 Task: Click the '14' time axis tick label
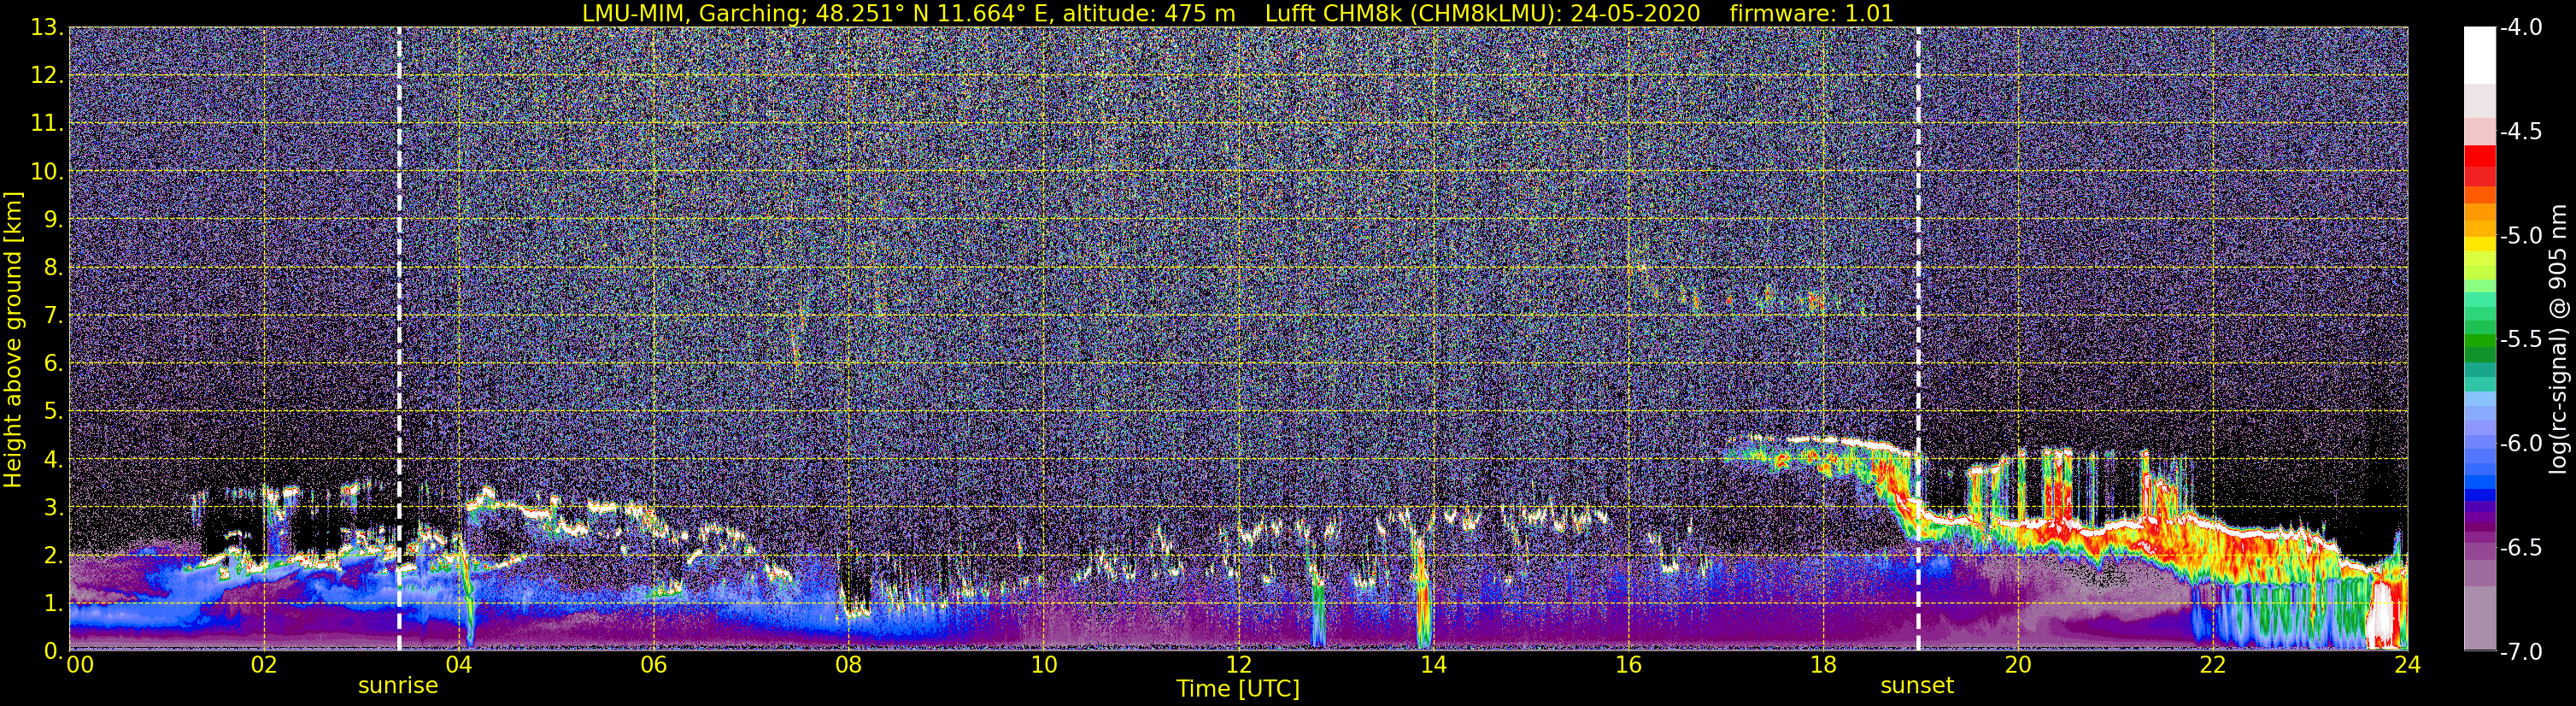1433,665
